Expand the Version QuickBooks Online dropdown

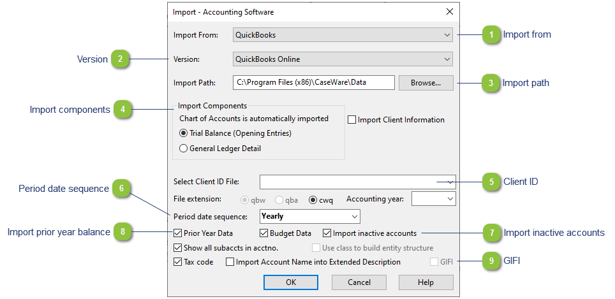coord(343,59)
